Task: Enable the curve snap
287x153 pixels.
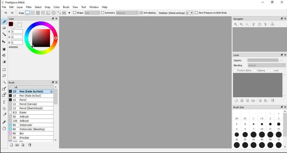Action: click(x=59, y=13)
